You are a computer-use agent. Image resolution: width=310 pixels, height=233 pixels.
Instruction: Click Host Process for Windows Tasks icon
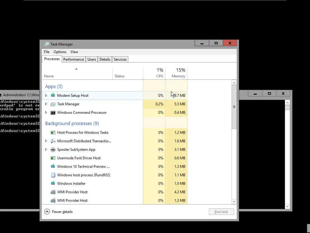coord(53,133)
